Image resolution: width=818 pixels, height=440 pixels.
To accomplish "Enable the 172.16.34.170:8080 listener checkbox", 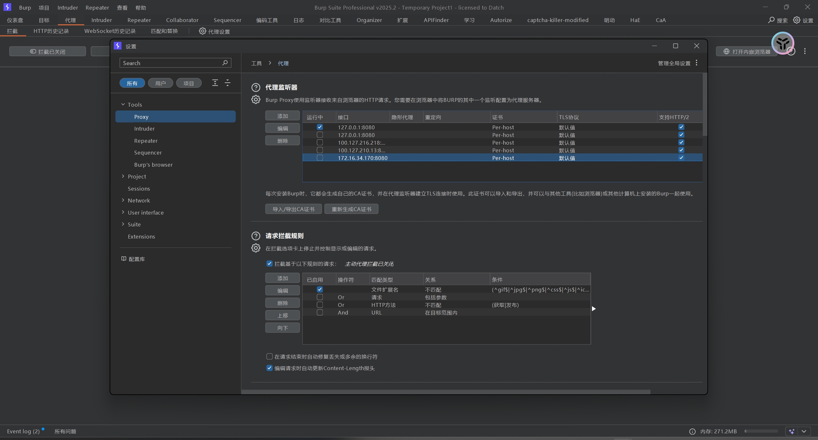I will (320, 158).
